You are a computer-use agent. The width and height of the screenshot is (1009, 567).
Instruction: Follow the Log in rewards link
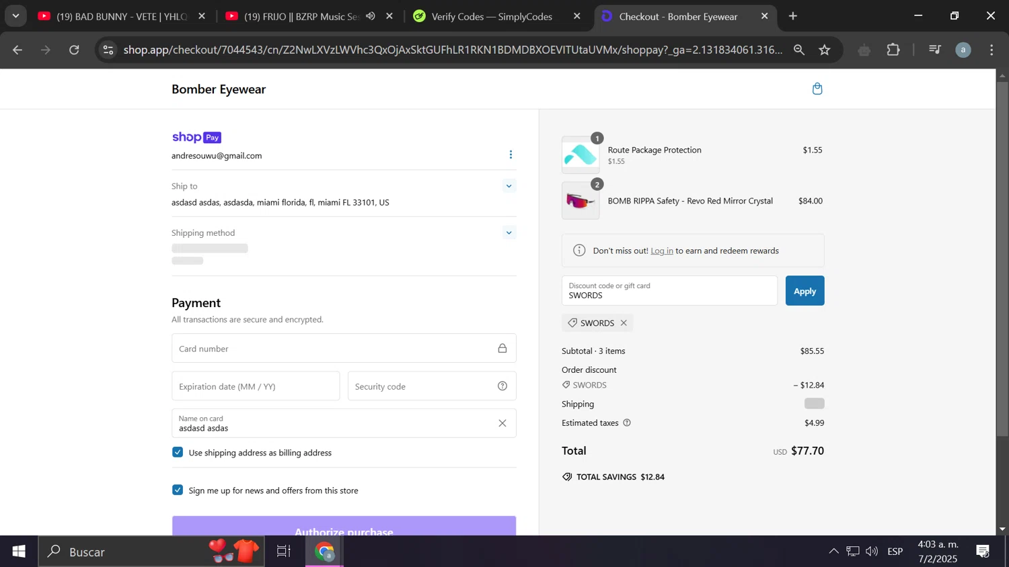662,251
